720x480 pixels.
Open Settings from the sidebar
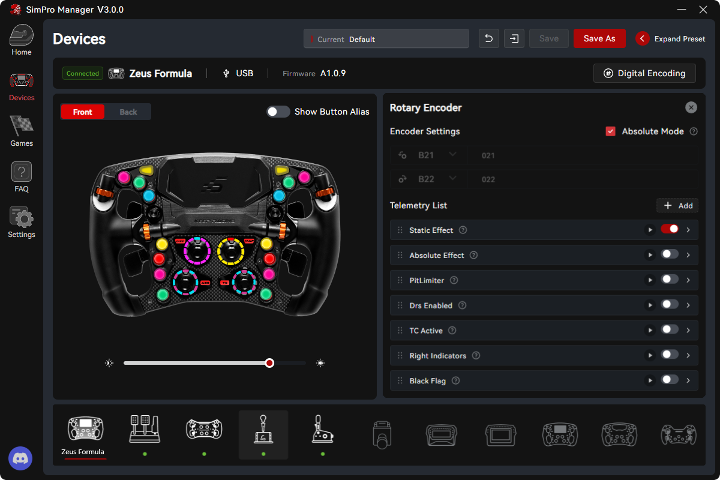click(x=22, y=223)
